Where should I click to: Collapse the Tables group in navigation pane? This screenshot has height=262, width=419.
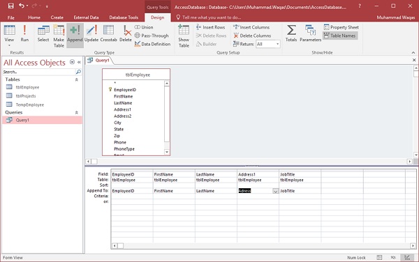pos(76,79)
